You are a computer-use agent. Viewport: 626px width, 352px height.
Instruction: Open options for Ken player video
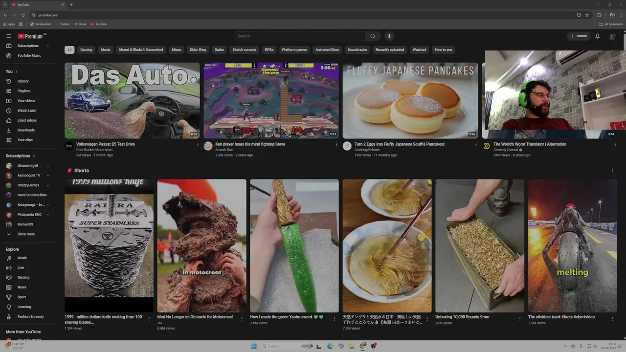click(336, 145)
